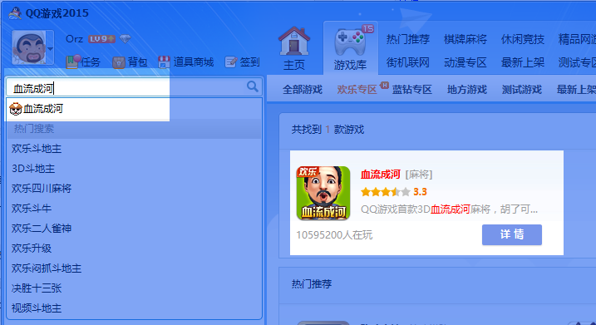The width and height of the screenshot is (596, 325).
Task: Click the 血流成河 game thumbnail
Action: pyautogui.click(x=323, y=193)
